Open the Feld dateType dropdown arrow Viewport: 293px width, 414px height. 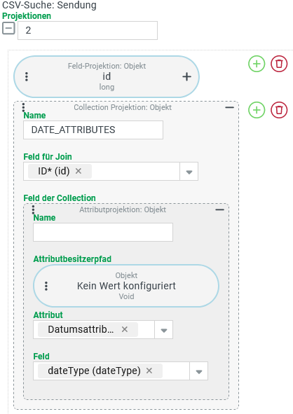(198, 371)
